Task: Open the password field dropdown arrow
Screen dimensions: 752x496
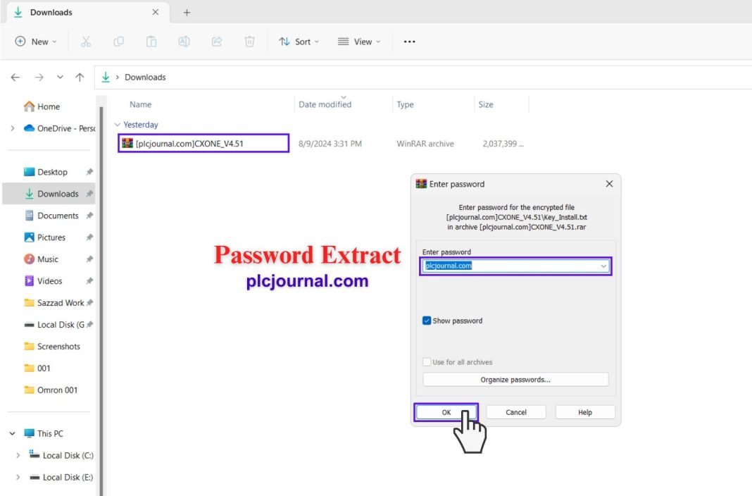Action: pos(603,266)
